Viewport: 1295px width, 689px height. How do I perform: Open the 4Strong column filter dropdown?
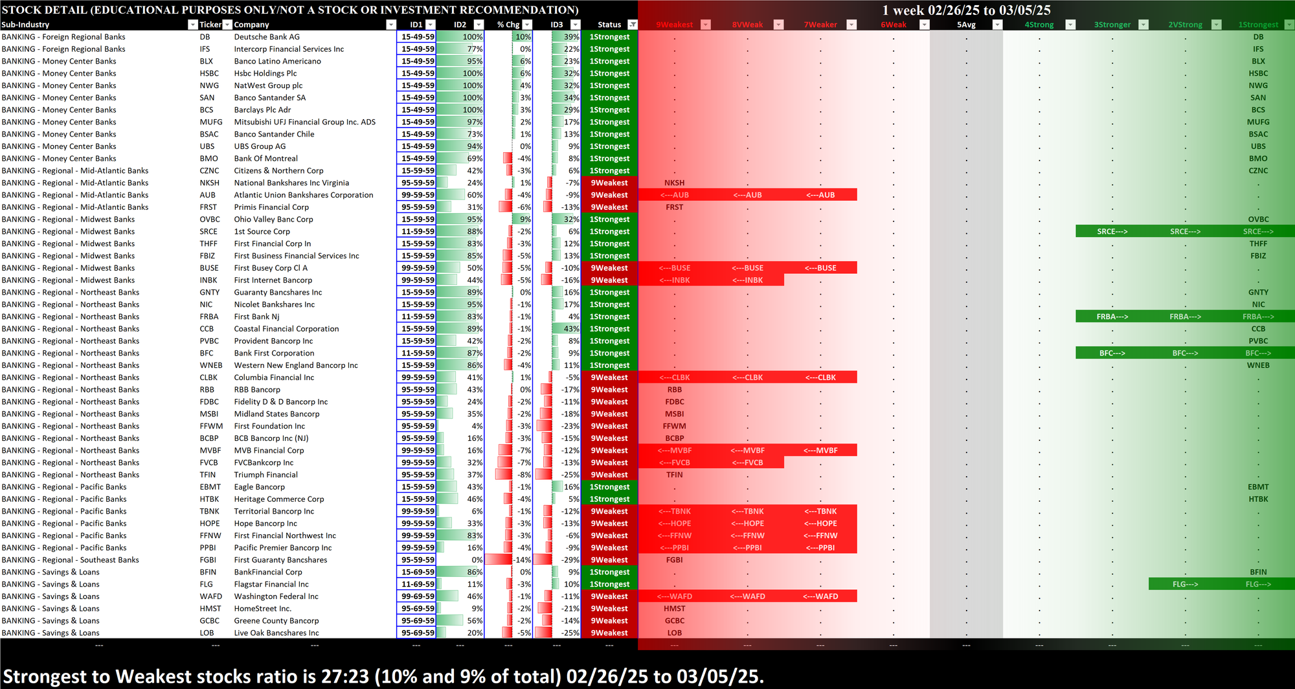[1070, 25]
